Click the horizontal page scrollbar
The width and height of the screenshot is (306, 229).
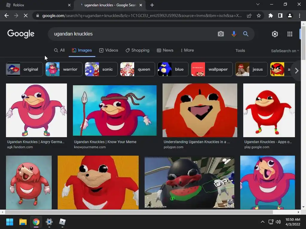tap(139, 212)
